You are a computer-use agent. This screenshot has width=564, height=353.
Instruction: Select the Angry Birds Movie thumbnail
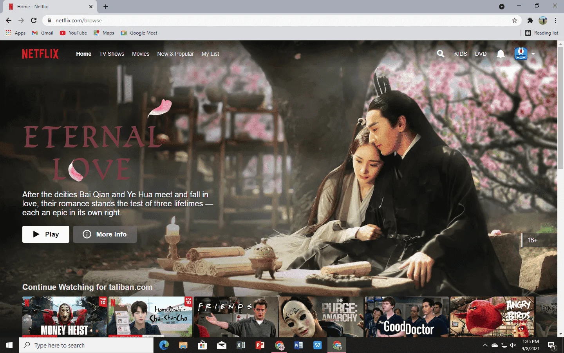493,317
